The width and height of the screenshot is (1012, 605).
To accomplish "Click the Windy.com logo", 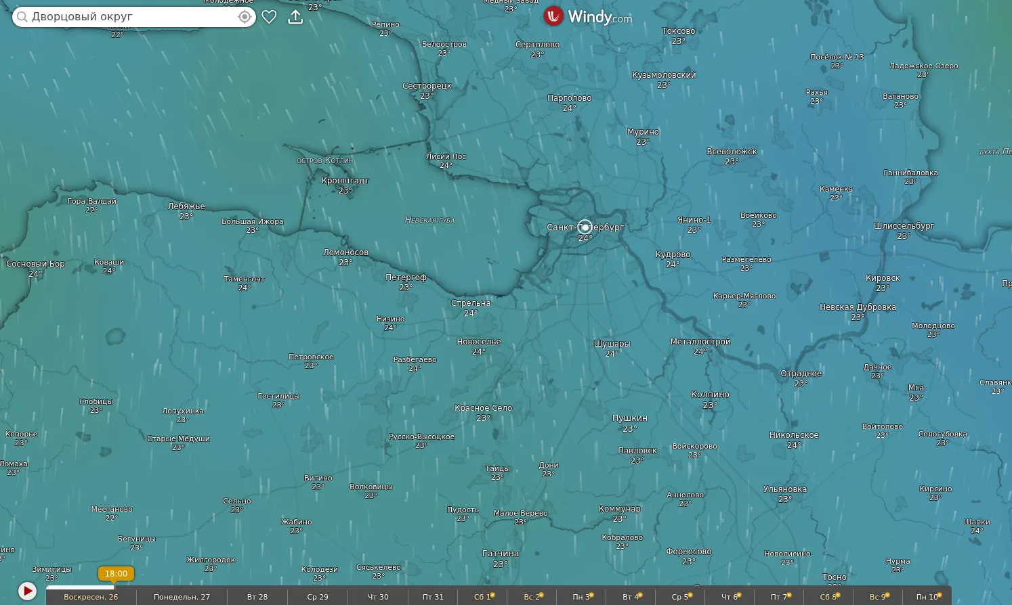I will (587, 16).
